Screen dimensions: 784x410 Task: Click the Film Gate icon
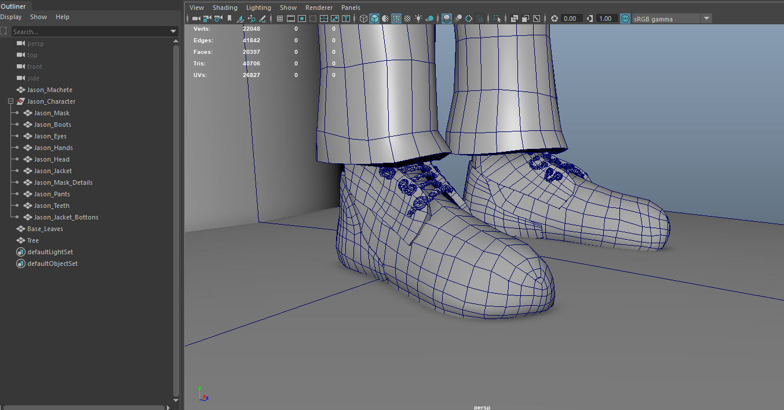(x=291, y=19)
